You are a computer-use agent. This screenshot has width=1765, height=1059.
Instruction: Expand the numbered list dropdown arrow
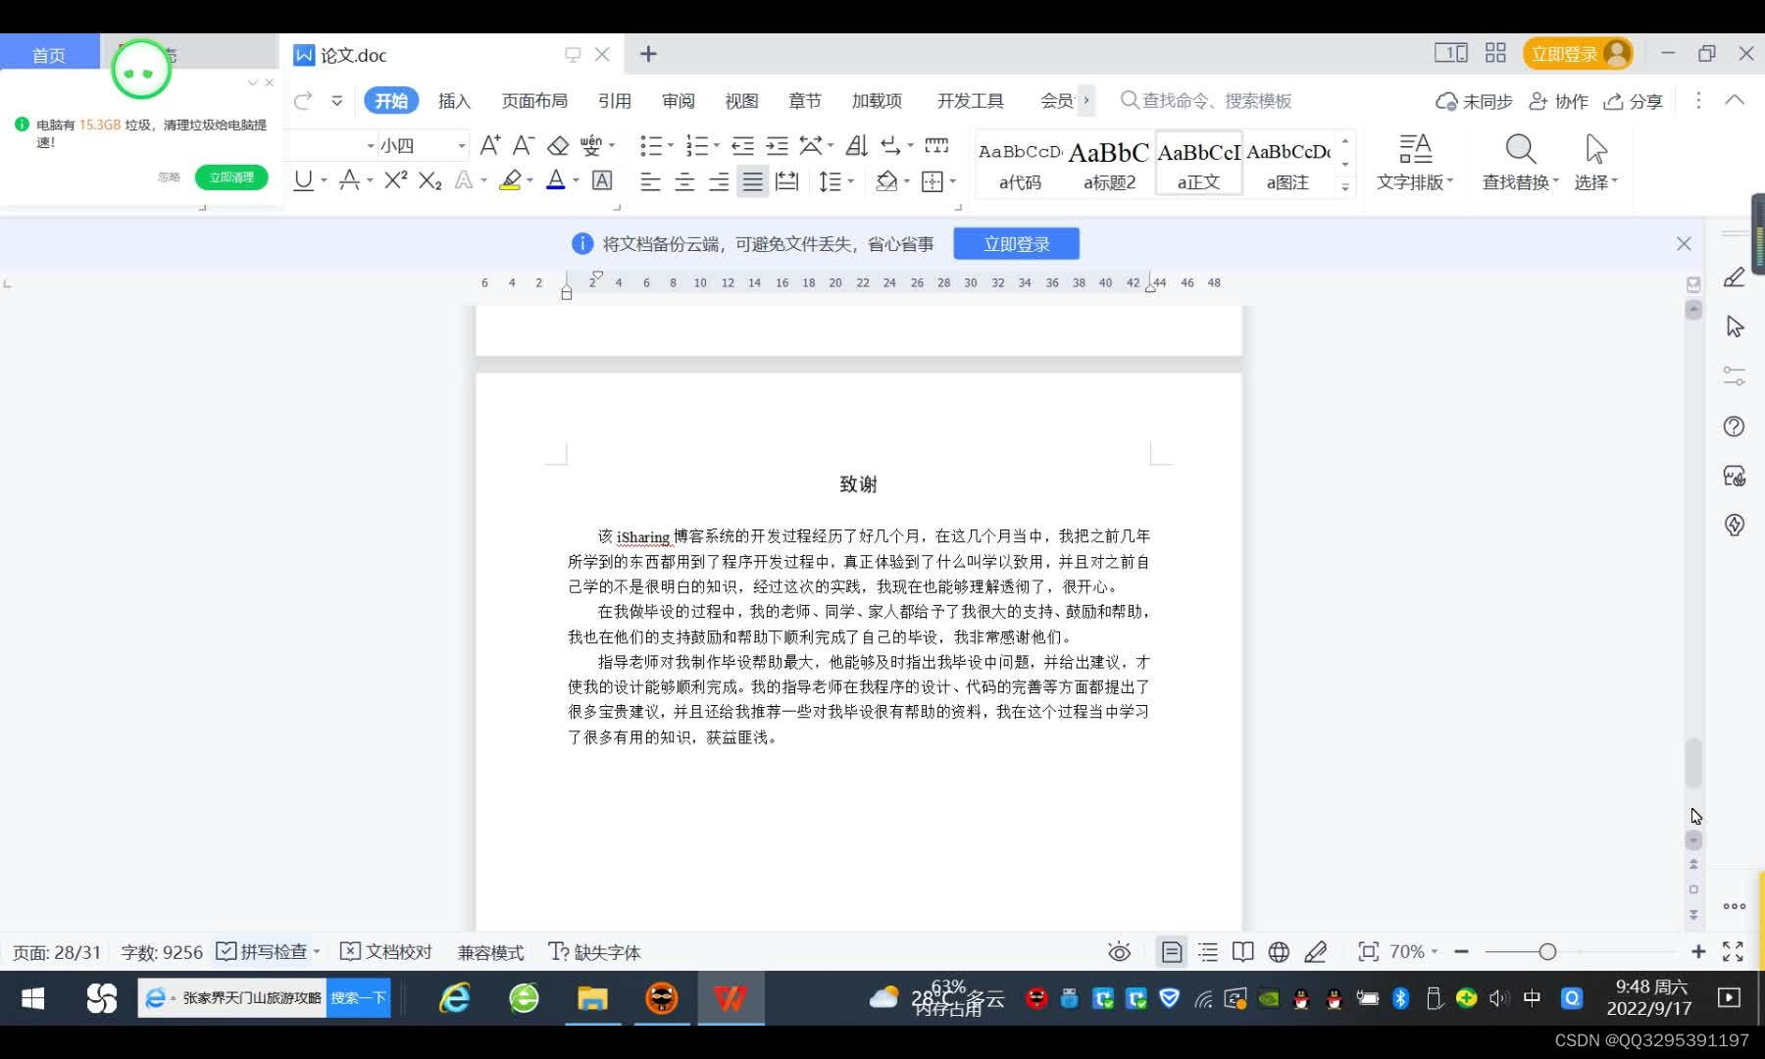coord(717,146)
